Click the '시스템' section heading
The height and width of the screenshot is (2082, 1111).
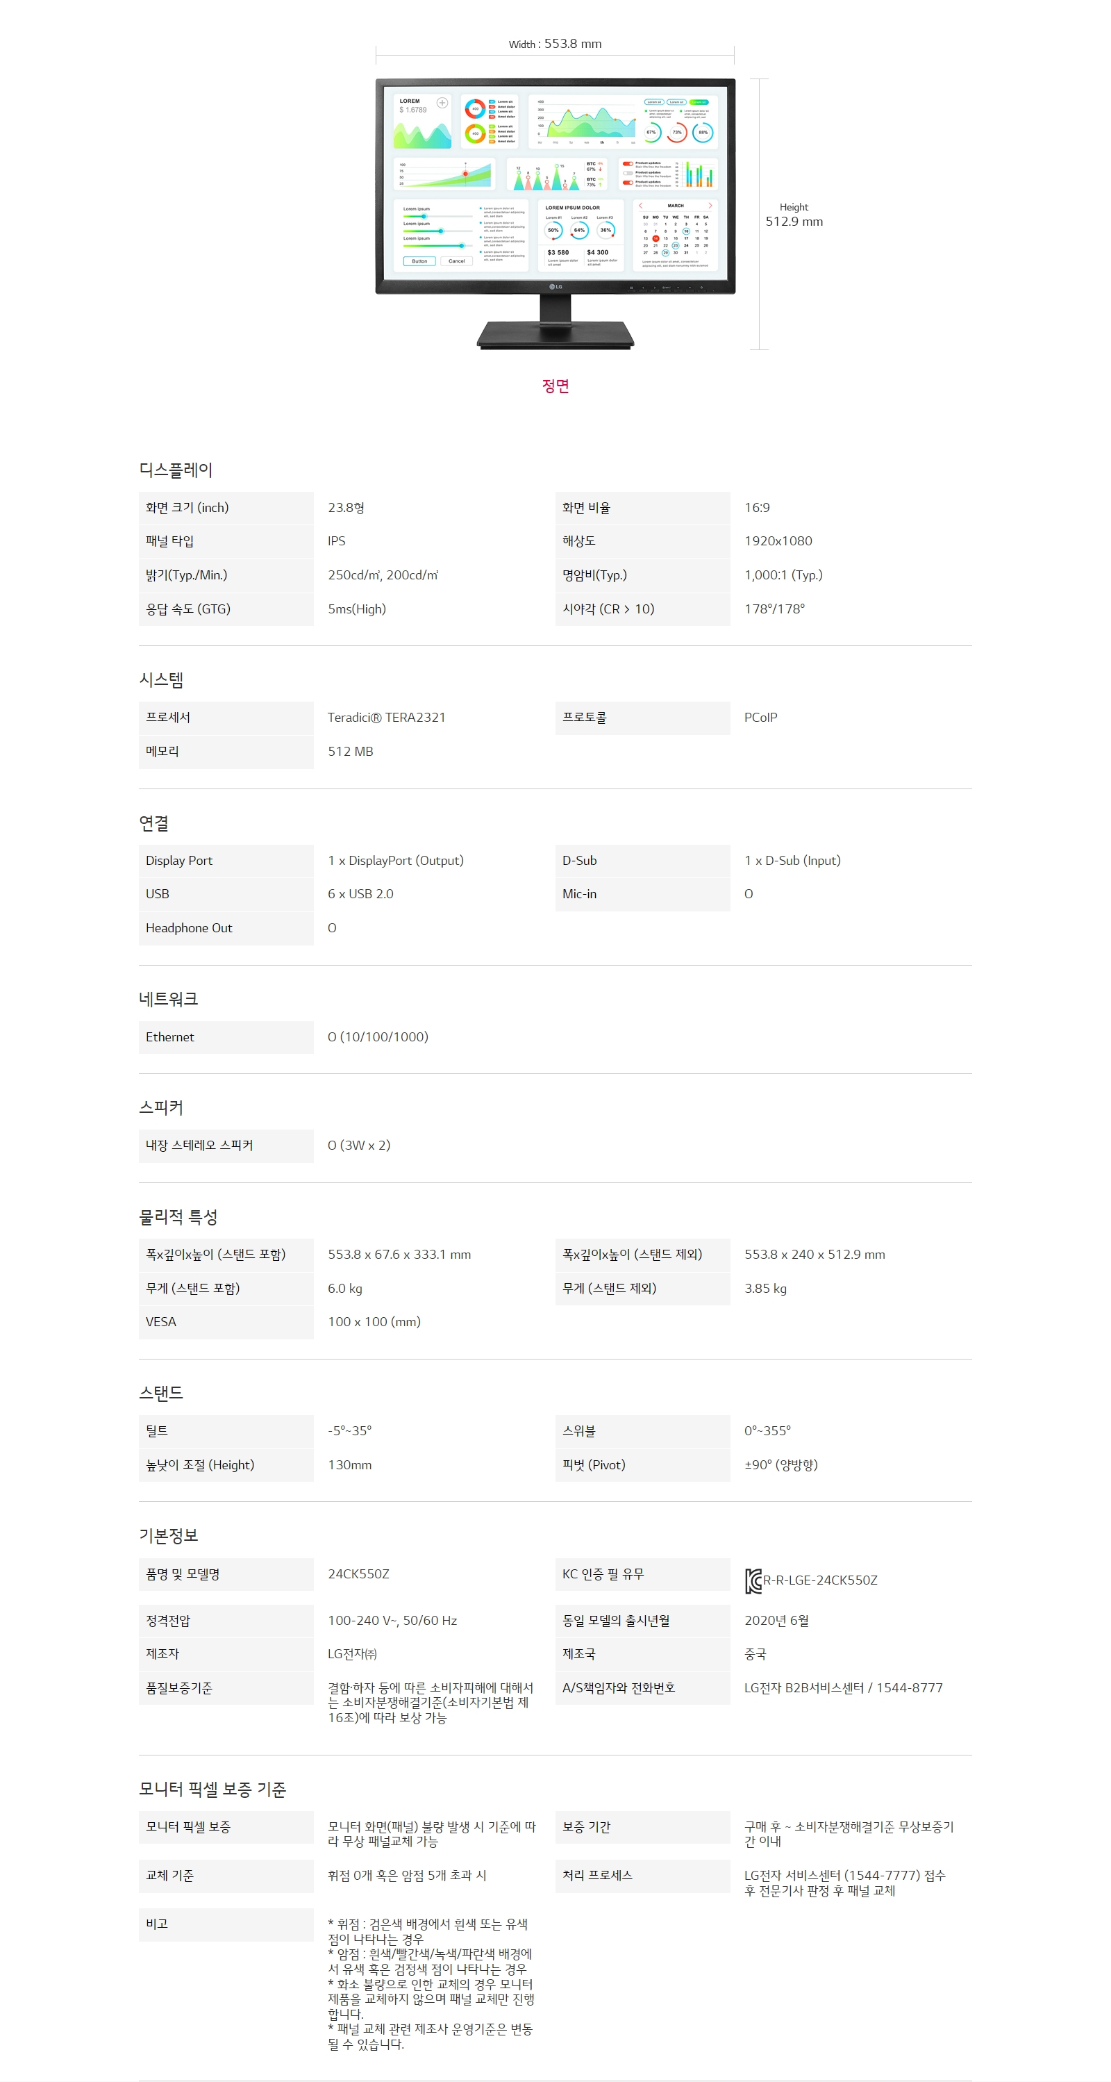coord(162,679)
